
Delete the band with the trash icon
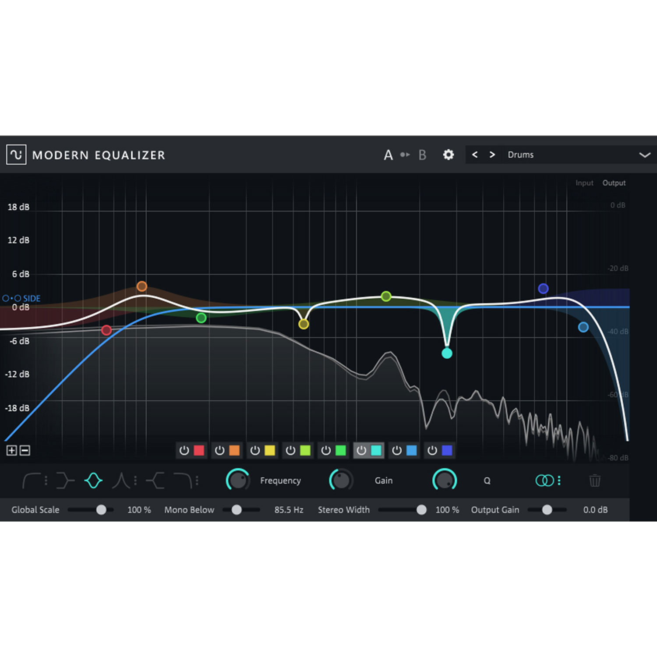595,480
